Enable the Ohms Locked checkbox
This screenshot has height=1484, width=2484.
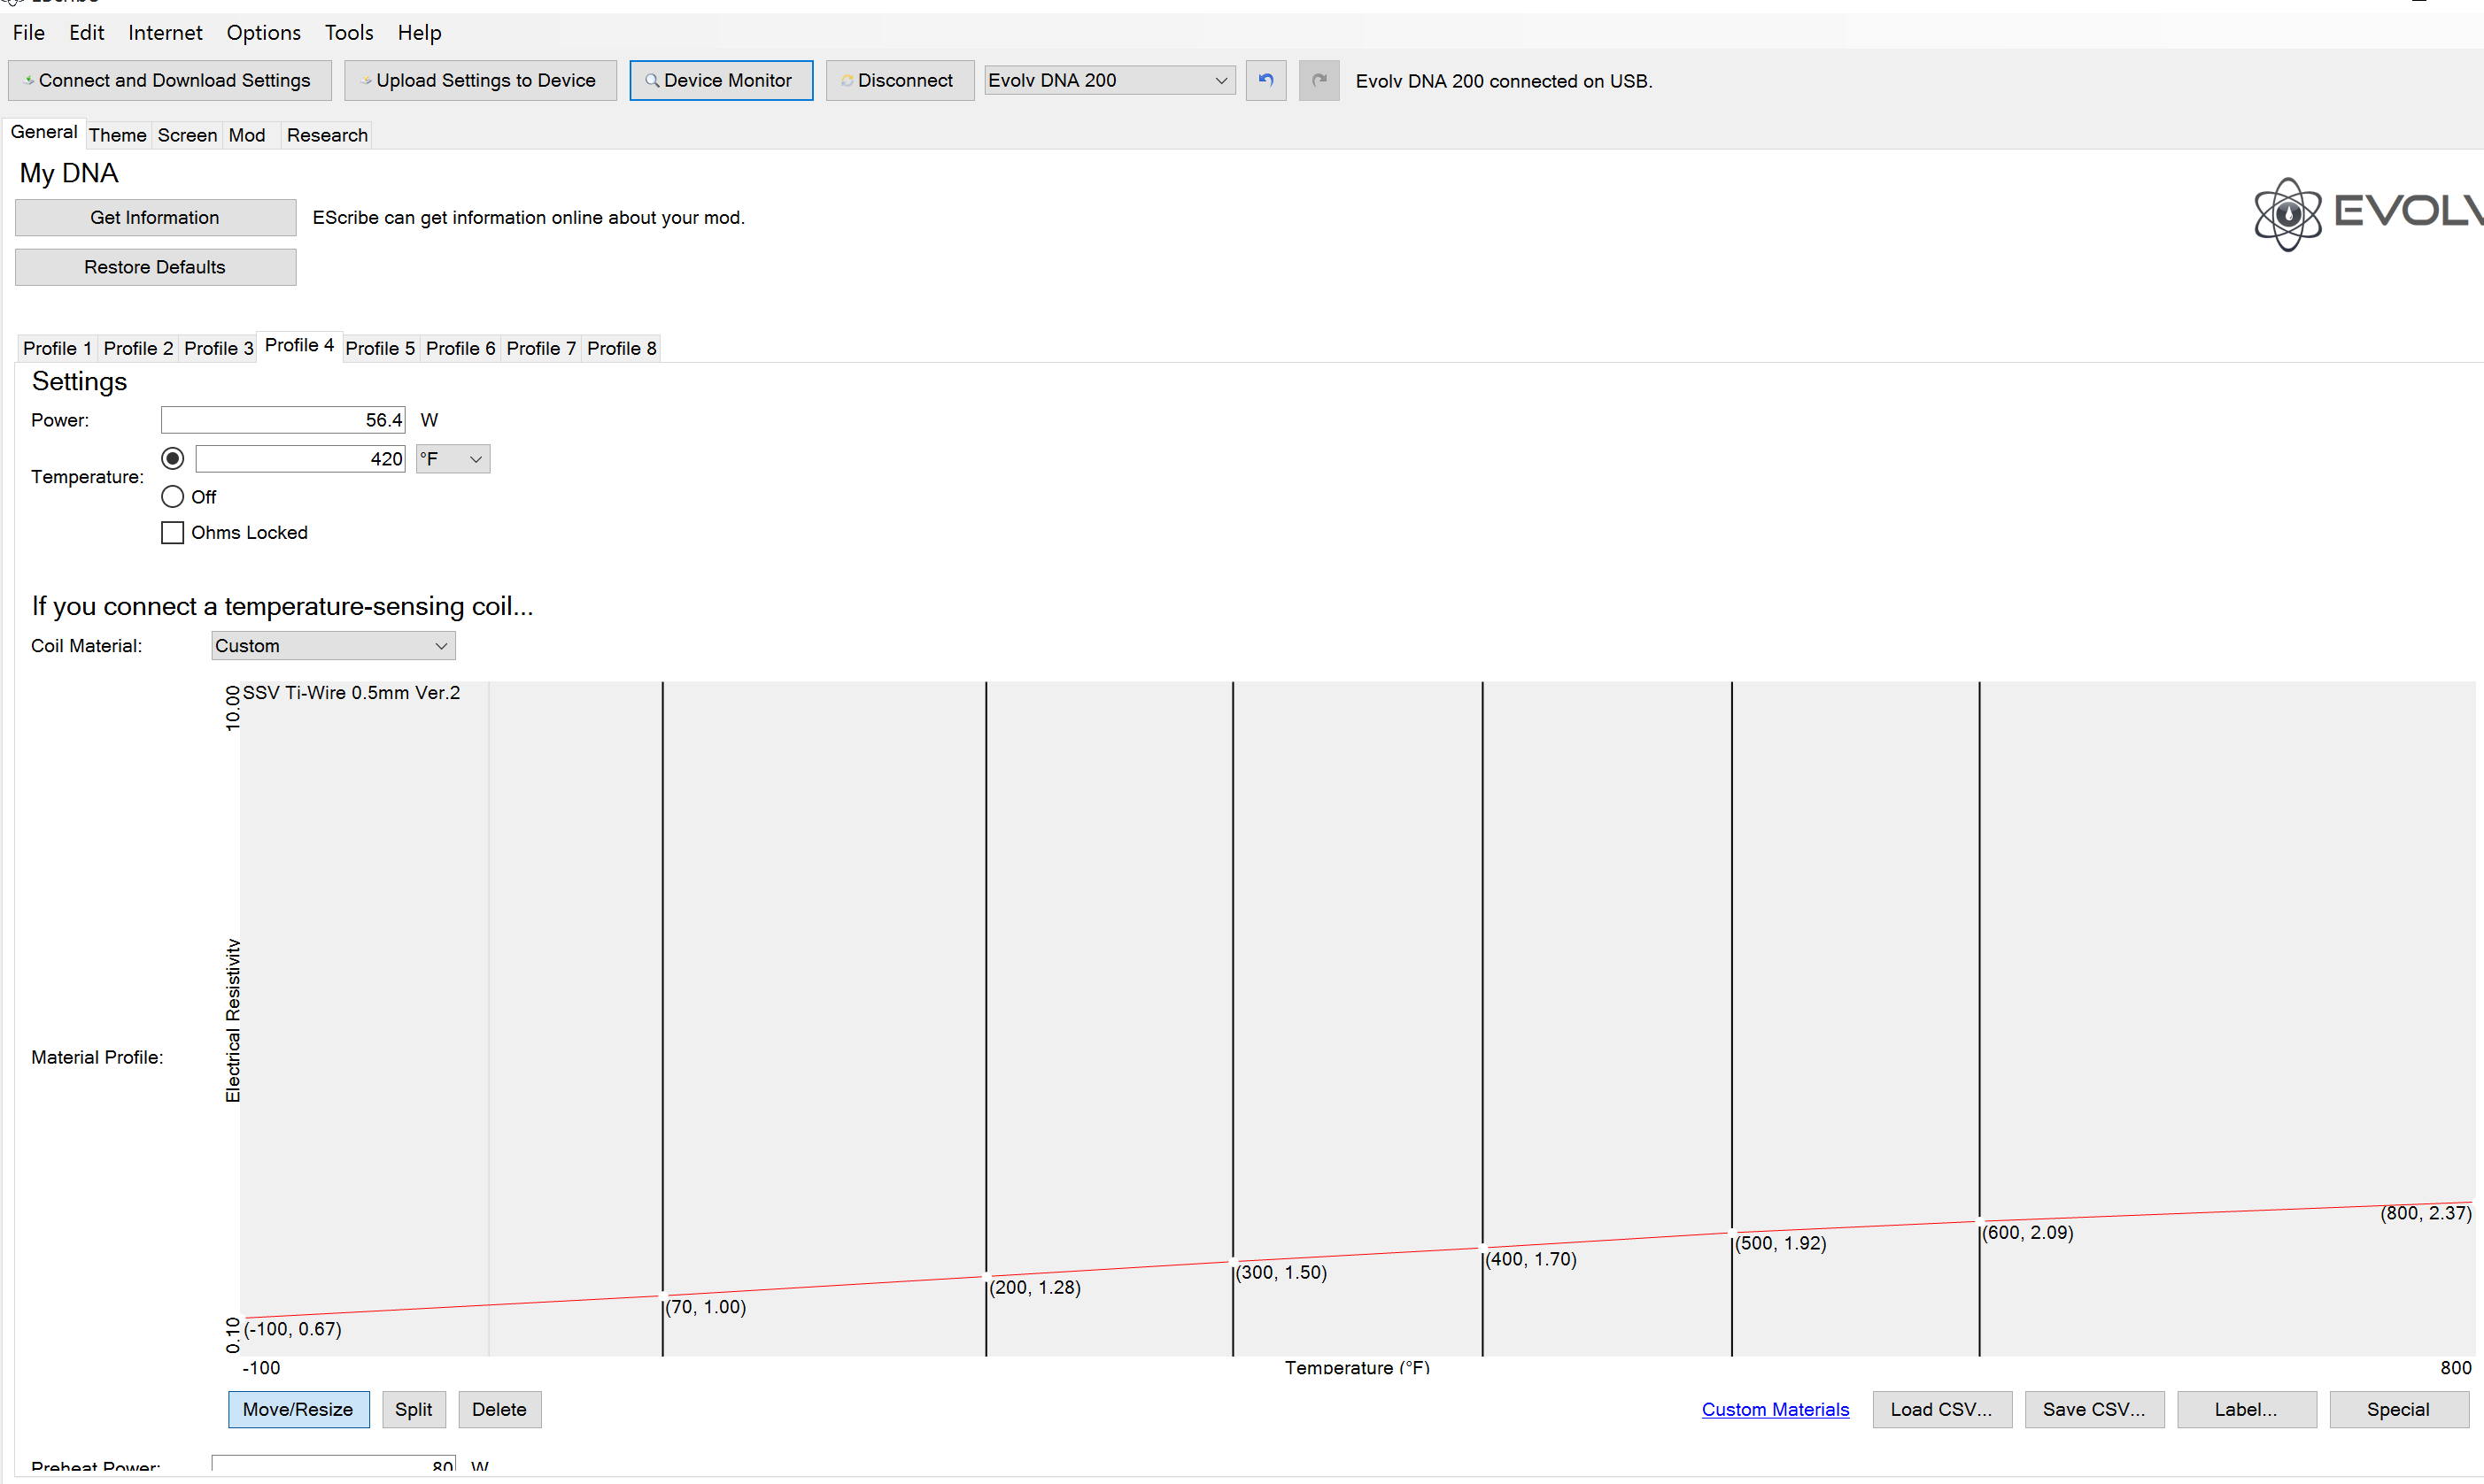click(x=172, y=532)
